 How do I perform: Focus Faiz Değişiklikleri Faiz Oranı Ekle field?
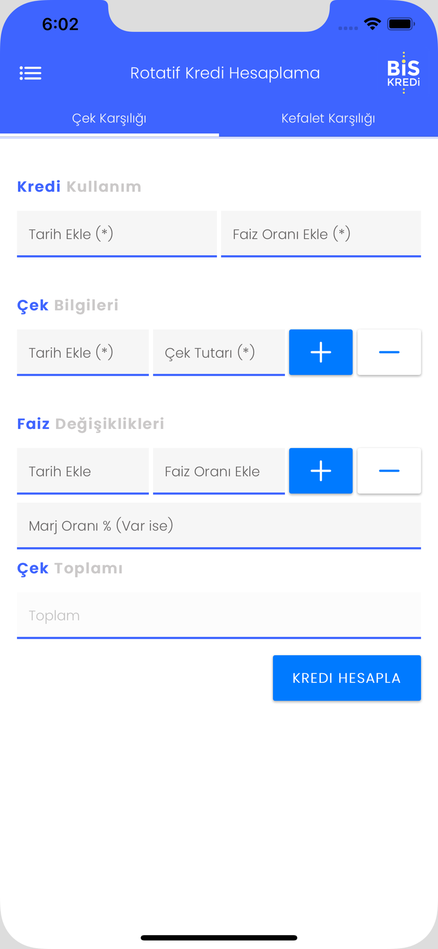pos(219,471)
